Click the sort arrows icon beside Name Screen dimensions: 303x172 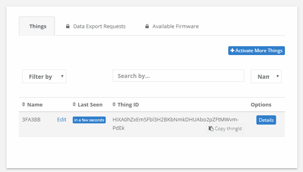point(23,104)
